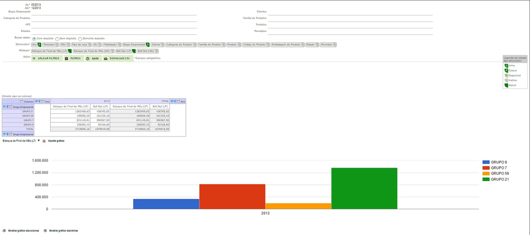
Task: Click green visibility icon on Sell Out (LT) metric
Action: point(134,51)
